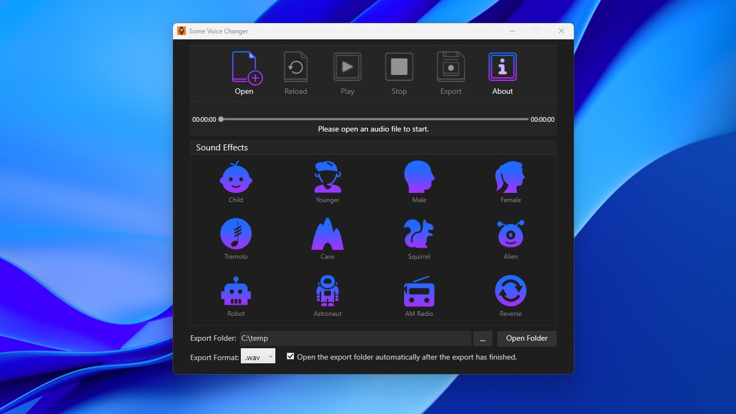Click the Export Folder path field

tap(356, 339)
